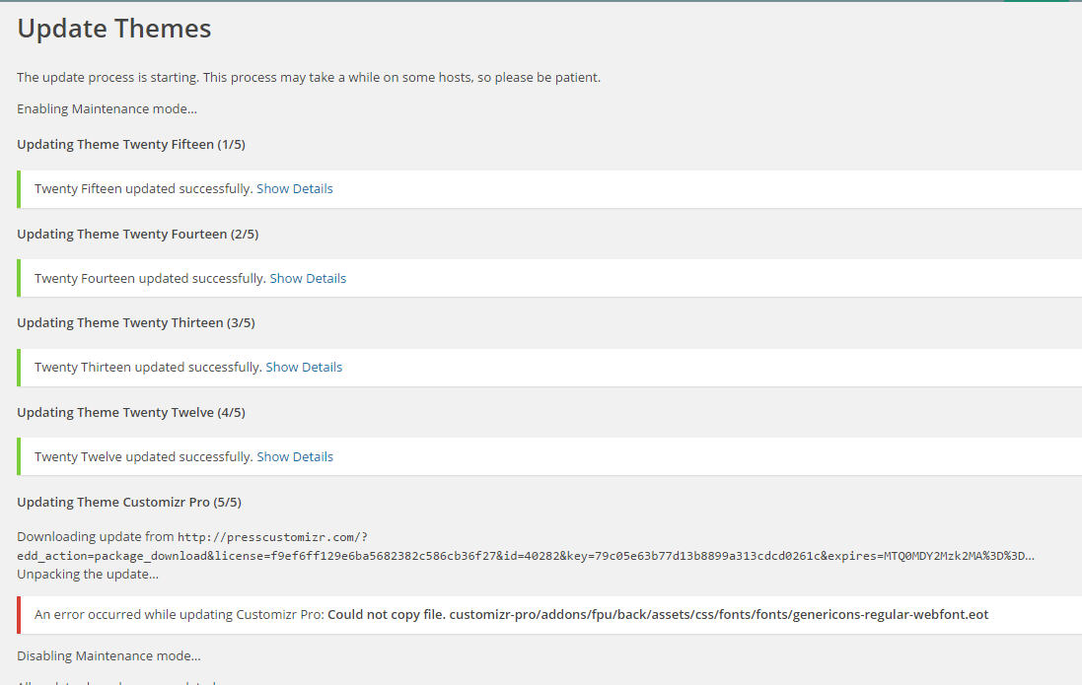Click the update process is starting message
This screenshot has width=1082, height=685.
(x=308, y=77)
